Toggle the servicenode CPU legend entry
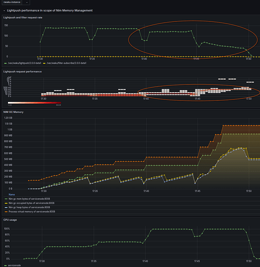The height and width of the screenshot is (267, 260). point(14,265)
